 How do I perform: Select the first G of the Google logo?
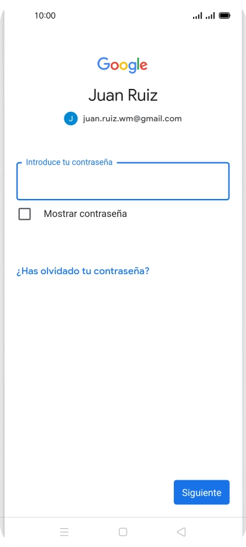point(103,64)
